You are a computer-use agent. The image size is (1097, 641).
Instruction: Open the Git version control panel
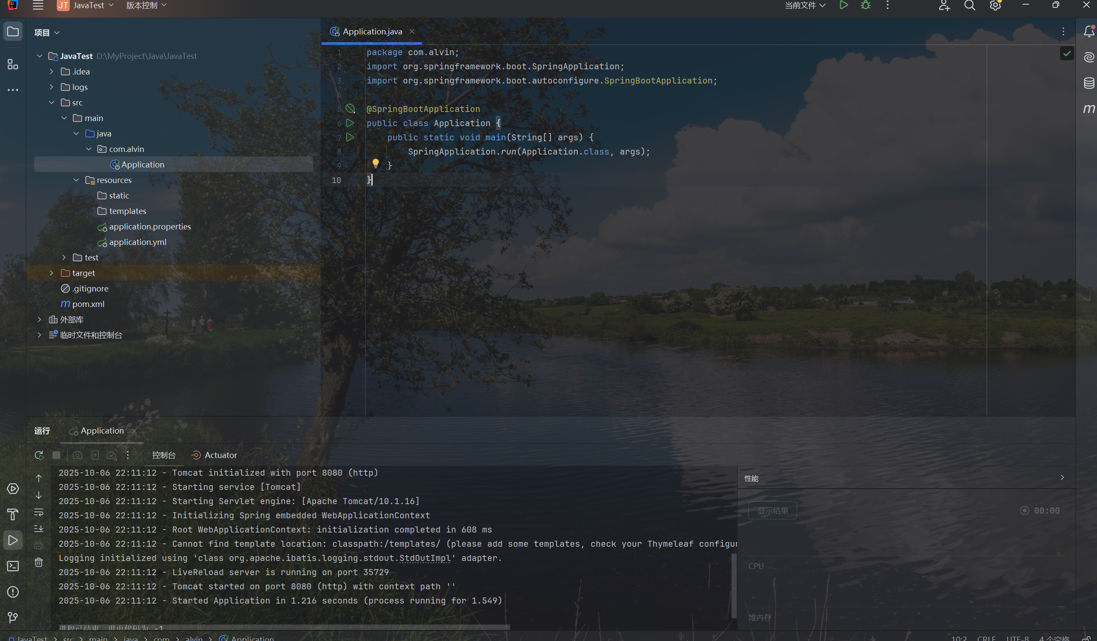click(x=12, y=617)
